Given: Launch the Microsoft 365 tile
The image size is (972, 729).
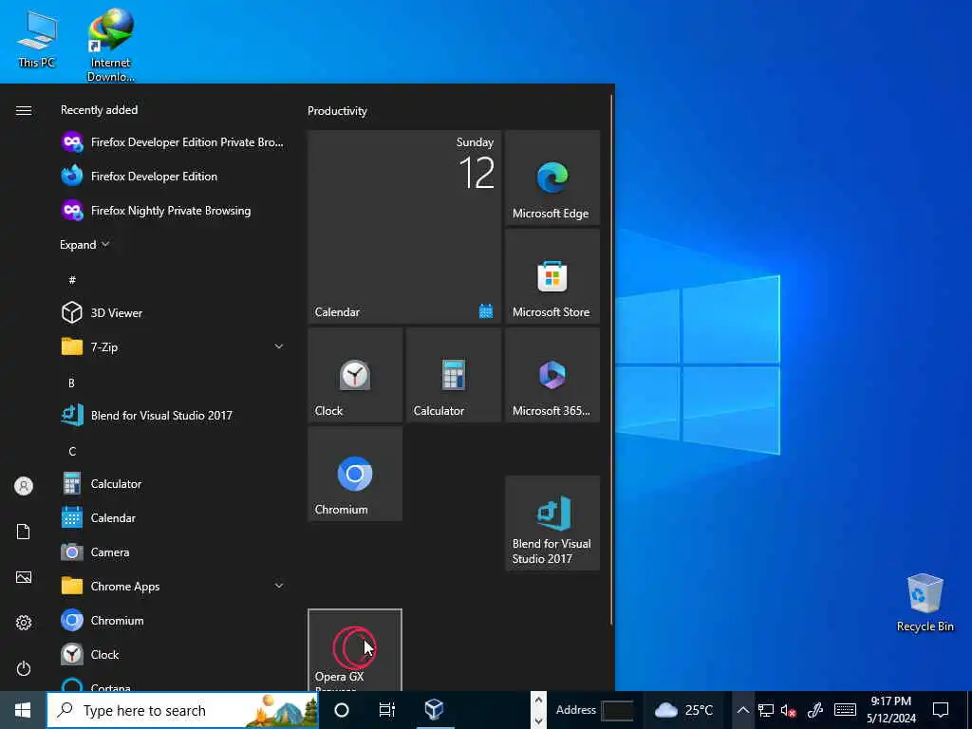Looking at the screenshot, I should pos(552,375).
